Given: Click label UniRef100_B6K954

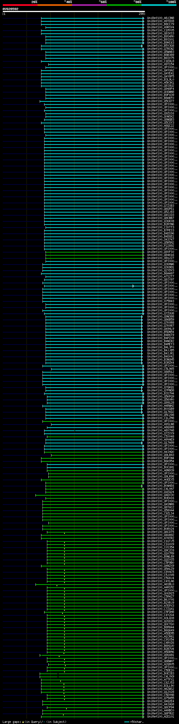Looking at the screenshot, I should 161,462.
